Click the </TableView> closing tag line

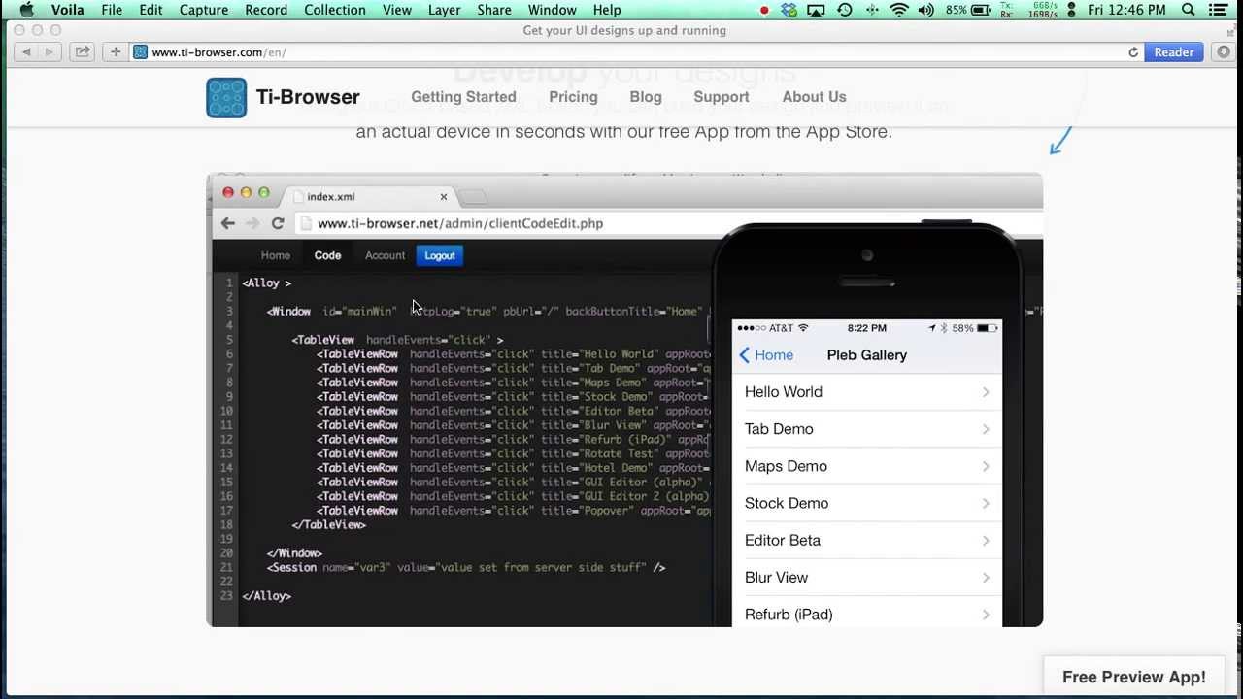(329, 524)
